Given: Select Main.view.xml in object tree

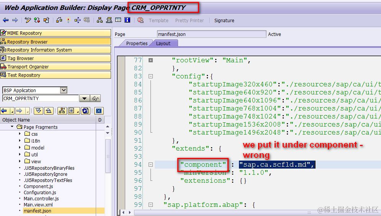Looking at the screenshot, I should [x=38, y=205].
